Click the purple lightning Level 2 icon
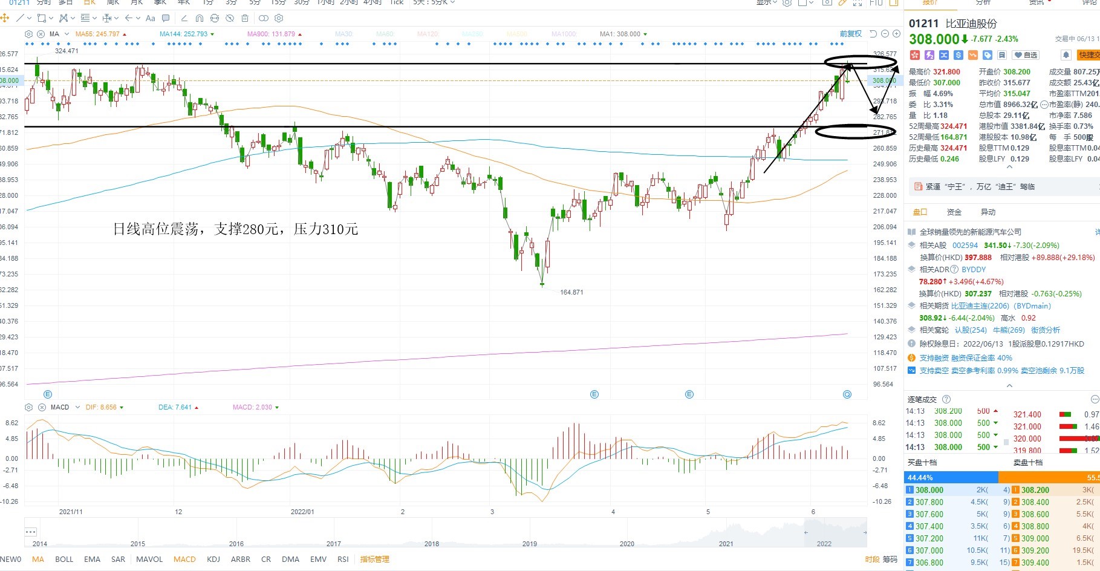 point(929,55)
